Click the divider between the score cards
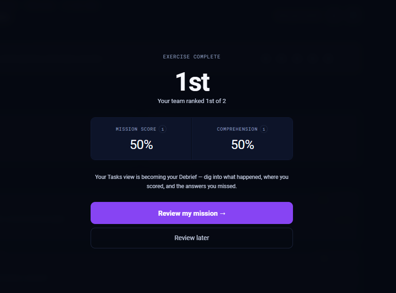Screen dimensions: 396x293 pyautogui.click(x=192, y=138)
